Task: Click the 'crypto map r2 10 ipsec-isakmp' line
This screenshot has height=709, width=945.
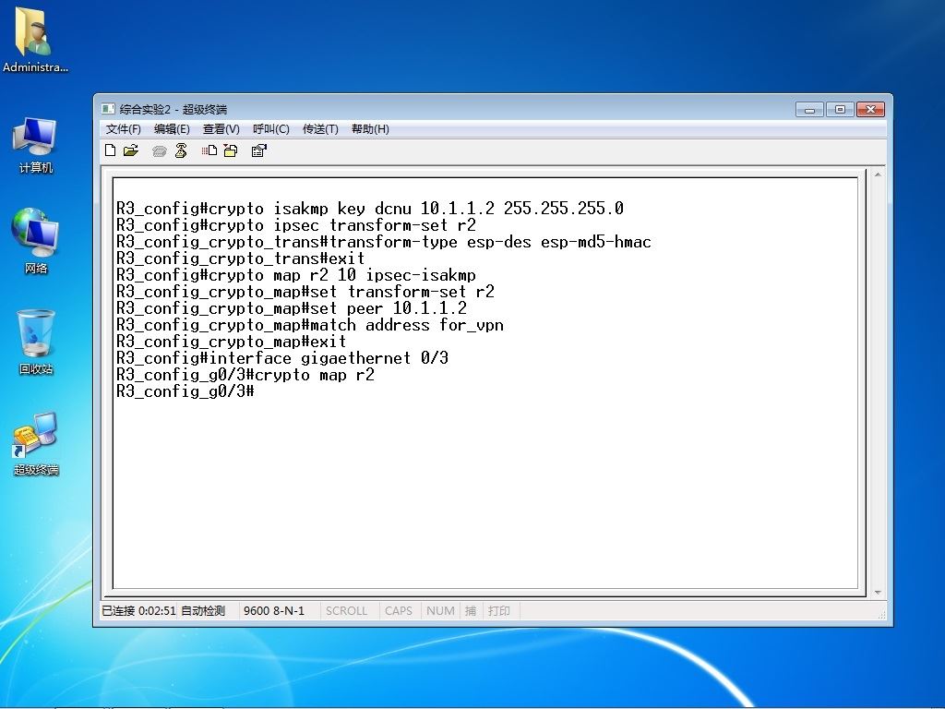Action: 296,275
